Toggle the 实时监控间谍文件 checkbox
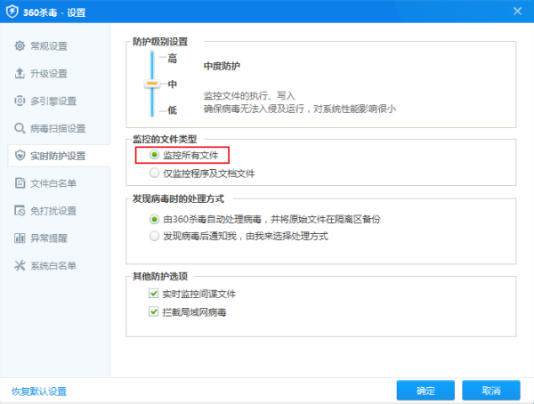Viewport: 534px width, 404px height. 155,294
